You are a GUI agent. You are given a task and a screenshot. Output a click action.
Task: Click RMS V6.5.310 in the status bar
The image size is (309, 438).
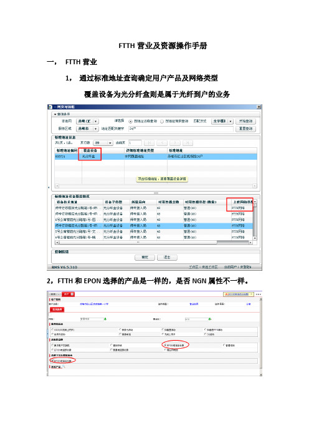click(64, 267)
